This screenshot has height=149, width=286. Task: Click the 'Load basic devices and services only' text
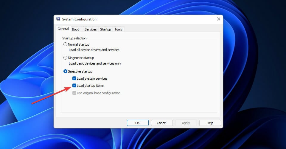95,63
